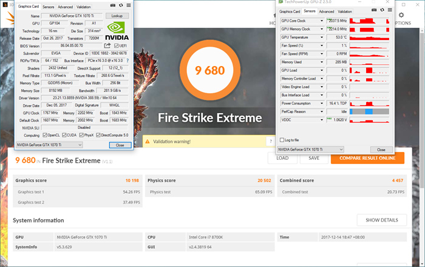Enable the Log to file checkbox
This screenshot has height=267, width=425.
pyautogui.click(x=282, y=140)
